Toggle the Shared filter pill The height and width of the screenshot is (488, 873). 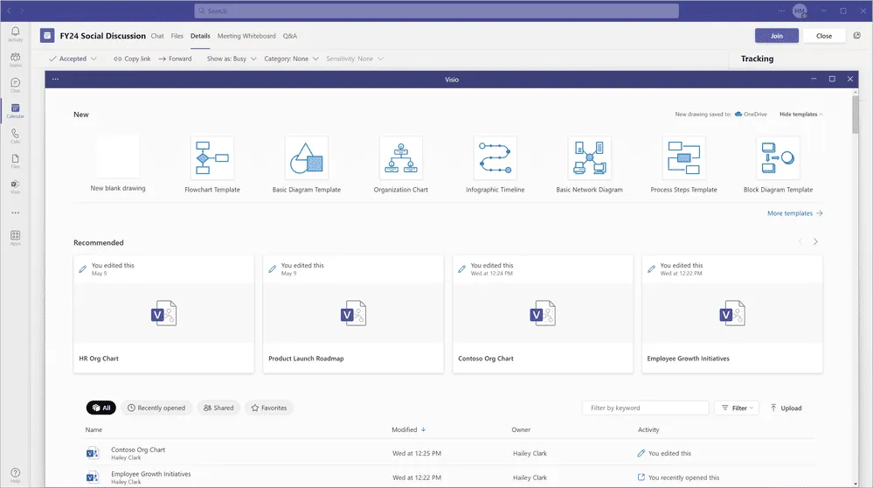pos(218,408)
